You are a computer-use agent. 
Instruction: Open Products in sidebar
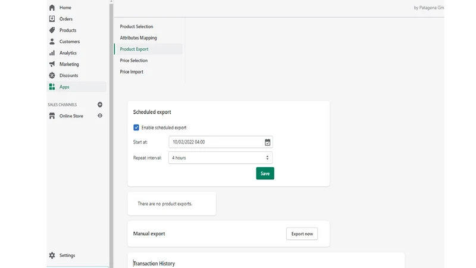click(x=68, y=30)
